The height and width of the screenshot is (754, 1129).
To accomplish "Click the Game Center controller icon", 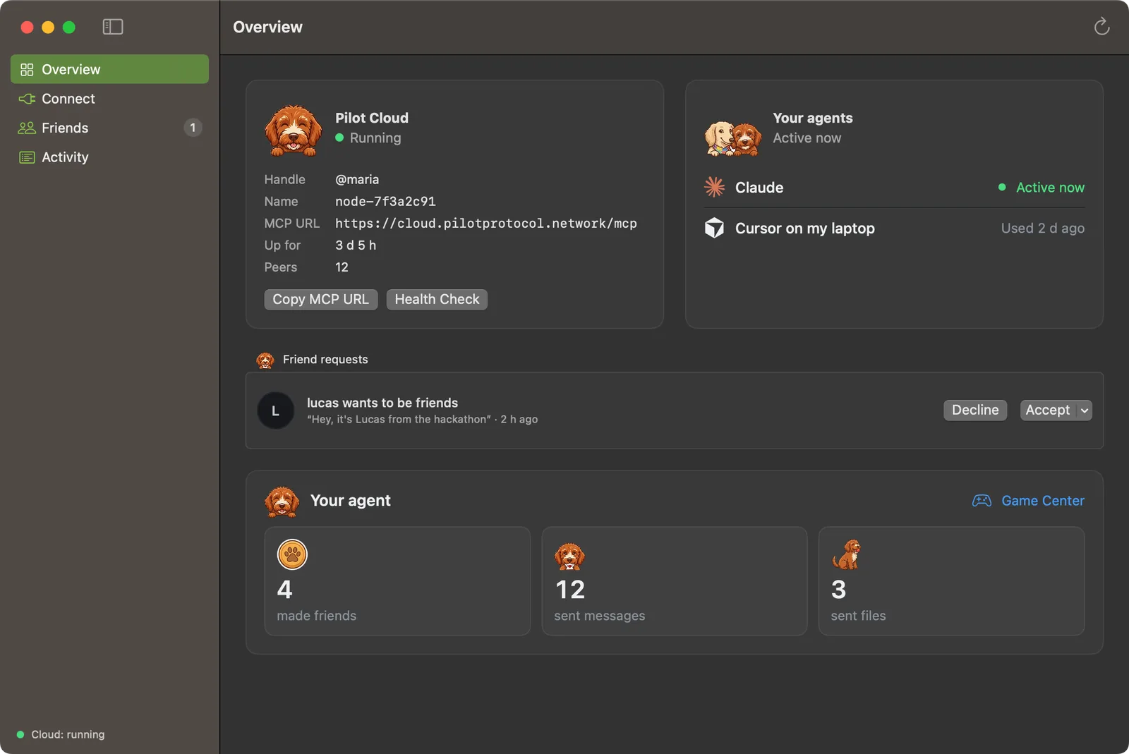I will pyautogui.click(x=982, y=501).
